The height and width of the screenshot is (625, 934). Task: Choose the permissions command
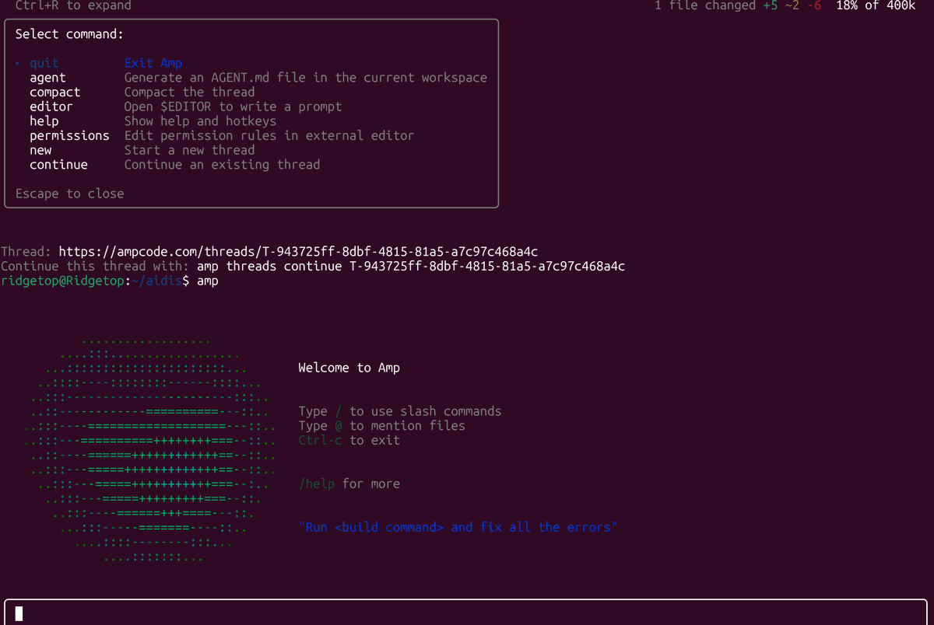[70, 135]
